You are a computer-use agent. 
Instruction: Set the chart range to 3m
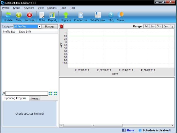159,27
